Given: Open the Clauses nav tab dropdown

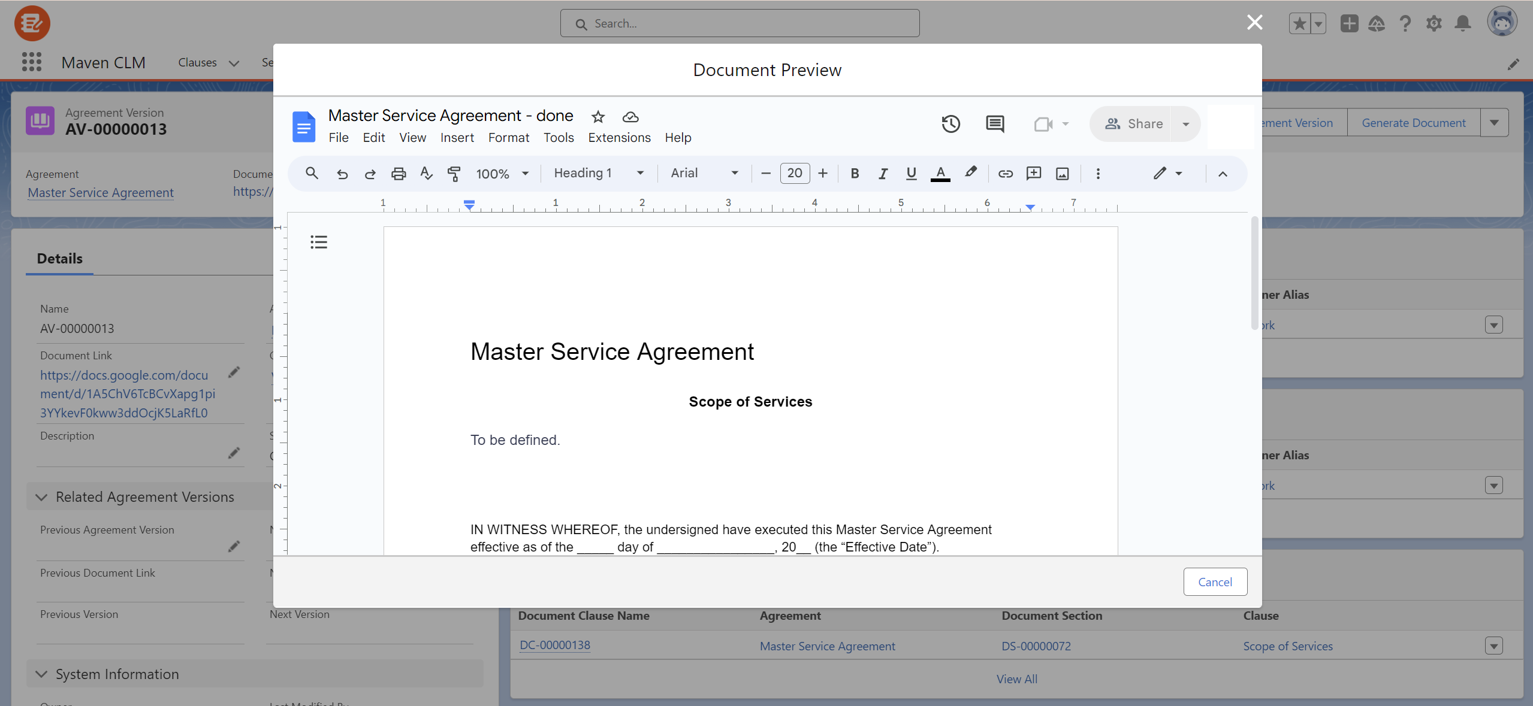Looking at the screenshot, I should [234, 63].
